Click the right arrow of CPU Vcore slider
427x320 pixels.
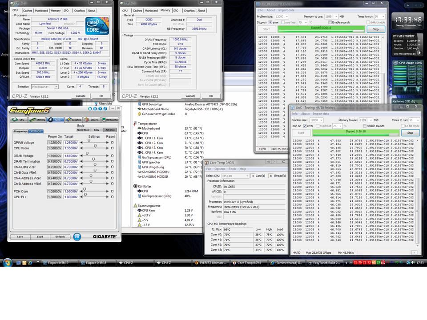tap(107, 148)
